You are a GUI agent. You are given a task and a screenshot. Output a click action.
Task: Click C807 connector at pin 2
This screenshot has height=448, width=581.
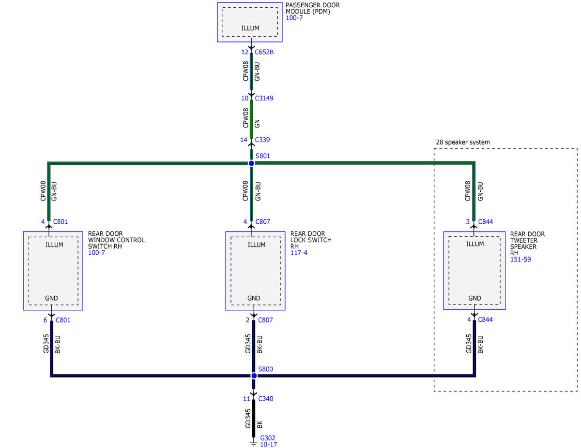pos(266,320)
